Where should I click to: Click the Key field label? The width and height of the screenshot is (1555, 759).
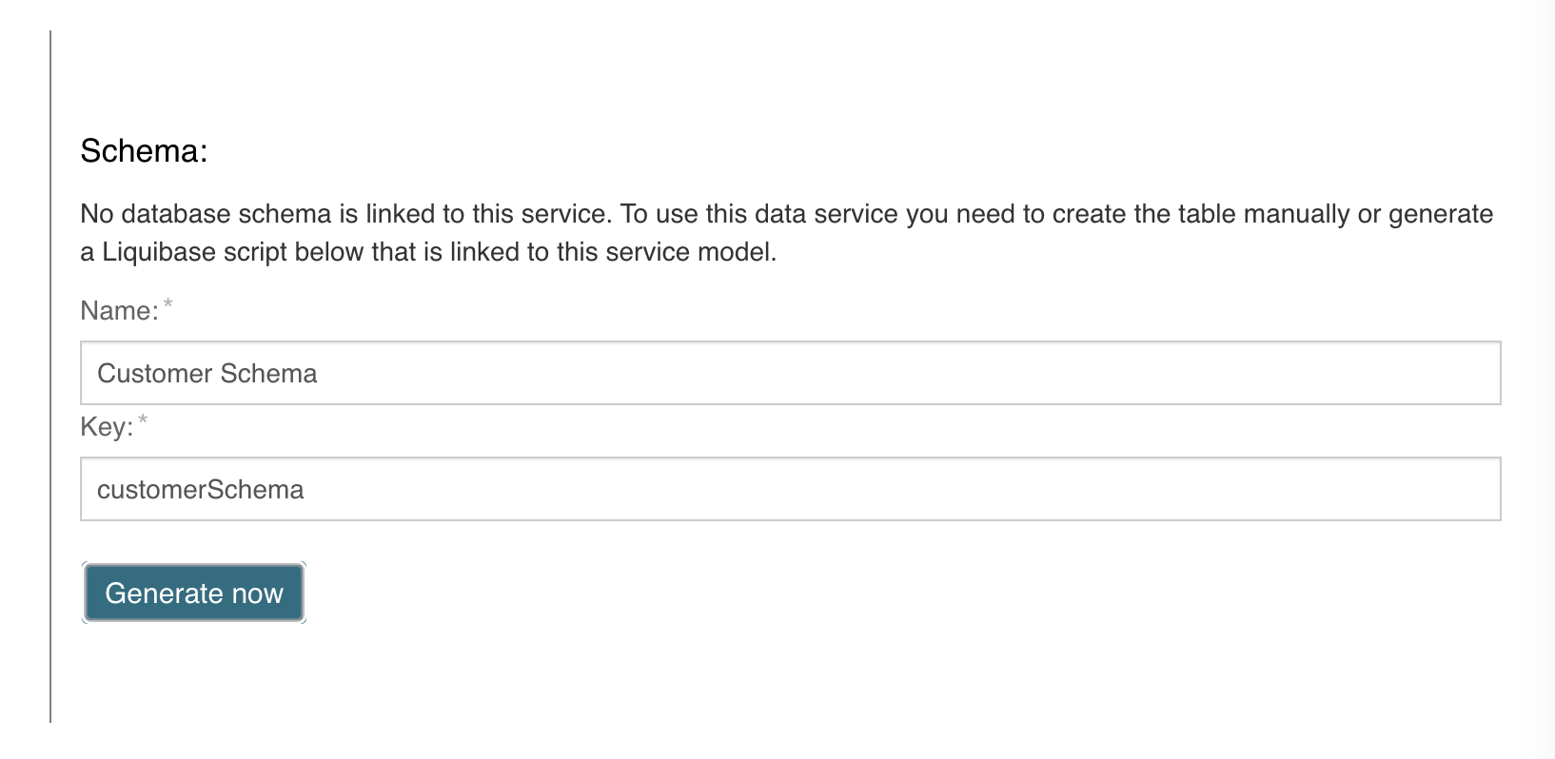[x=107, y=427]
